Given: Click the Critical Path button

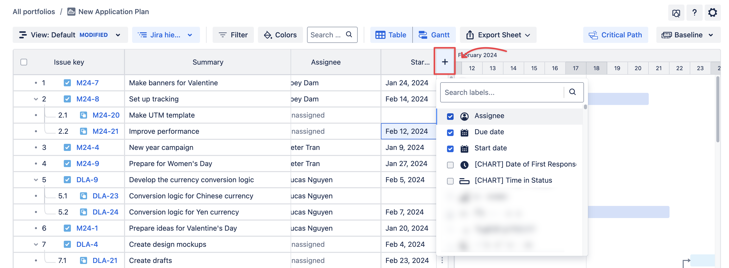Looking at the screenshot, I should coord(616,35).
